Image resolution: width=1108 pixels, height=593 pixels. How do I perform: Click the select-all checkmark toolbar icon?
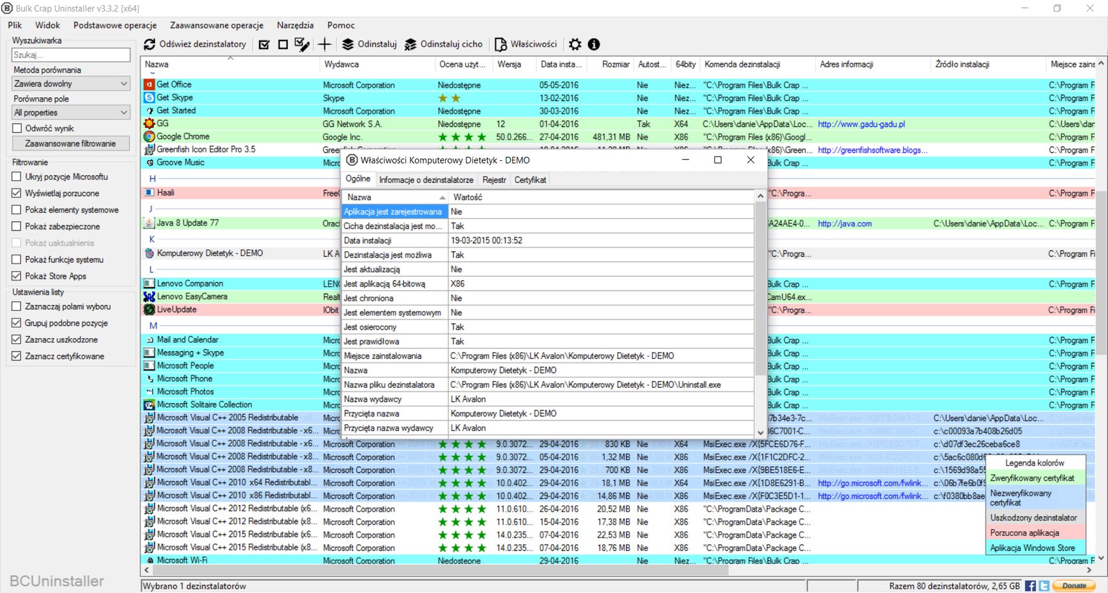[264, 44]
